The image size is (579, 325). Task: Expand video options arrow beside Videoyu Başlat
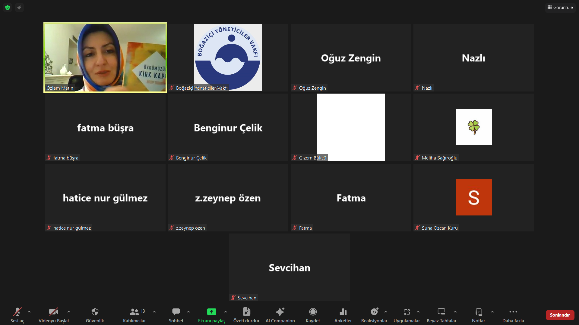coord(69,312)
